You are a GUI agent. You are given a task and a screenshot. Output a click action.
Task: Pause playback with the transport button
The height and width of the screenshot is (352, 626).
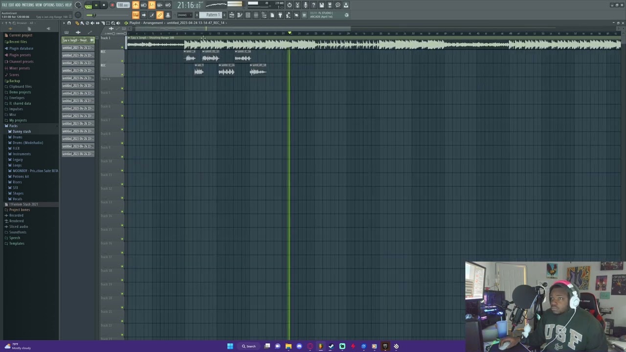point(96,5)
